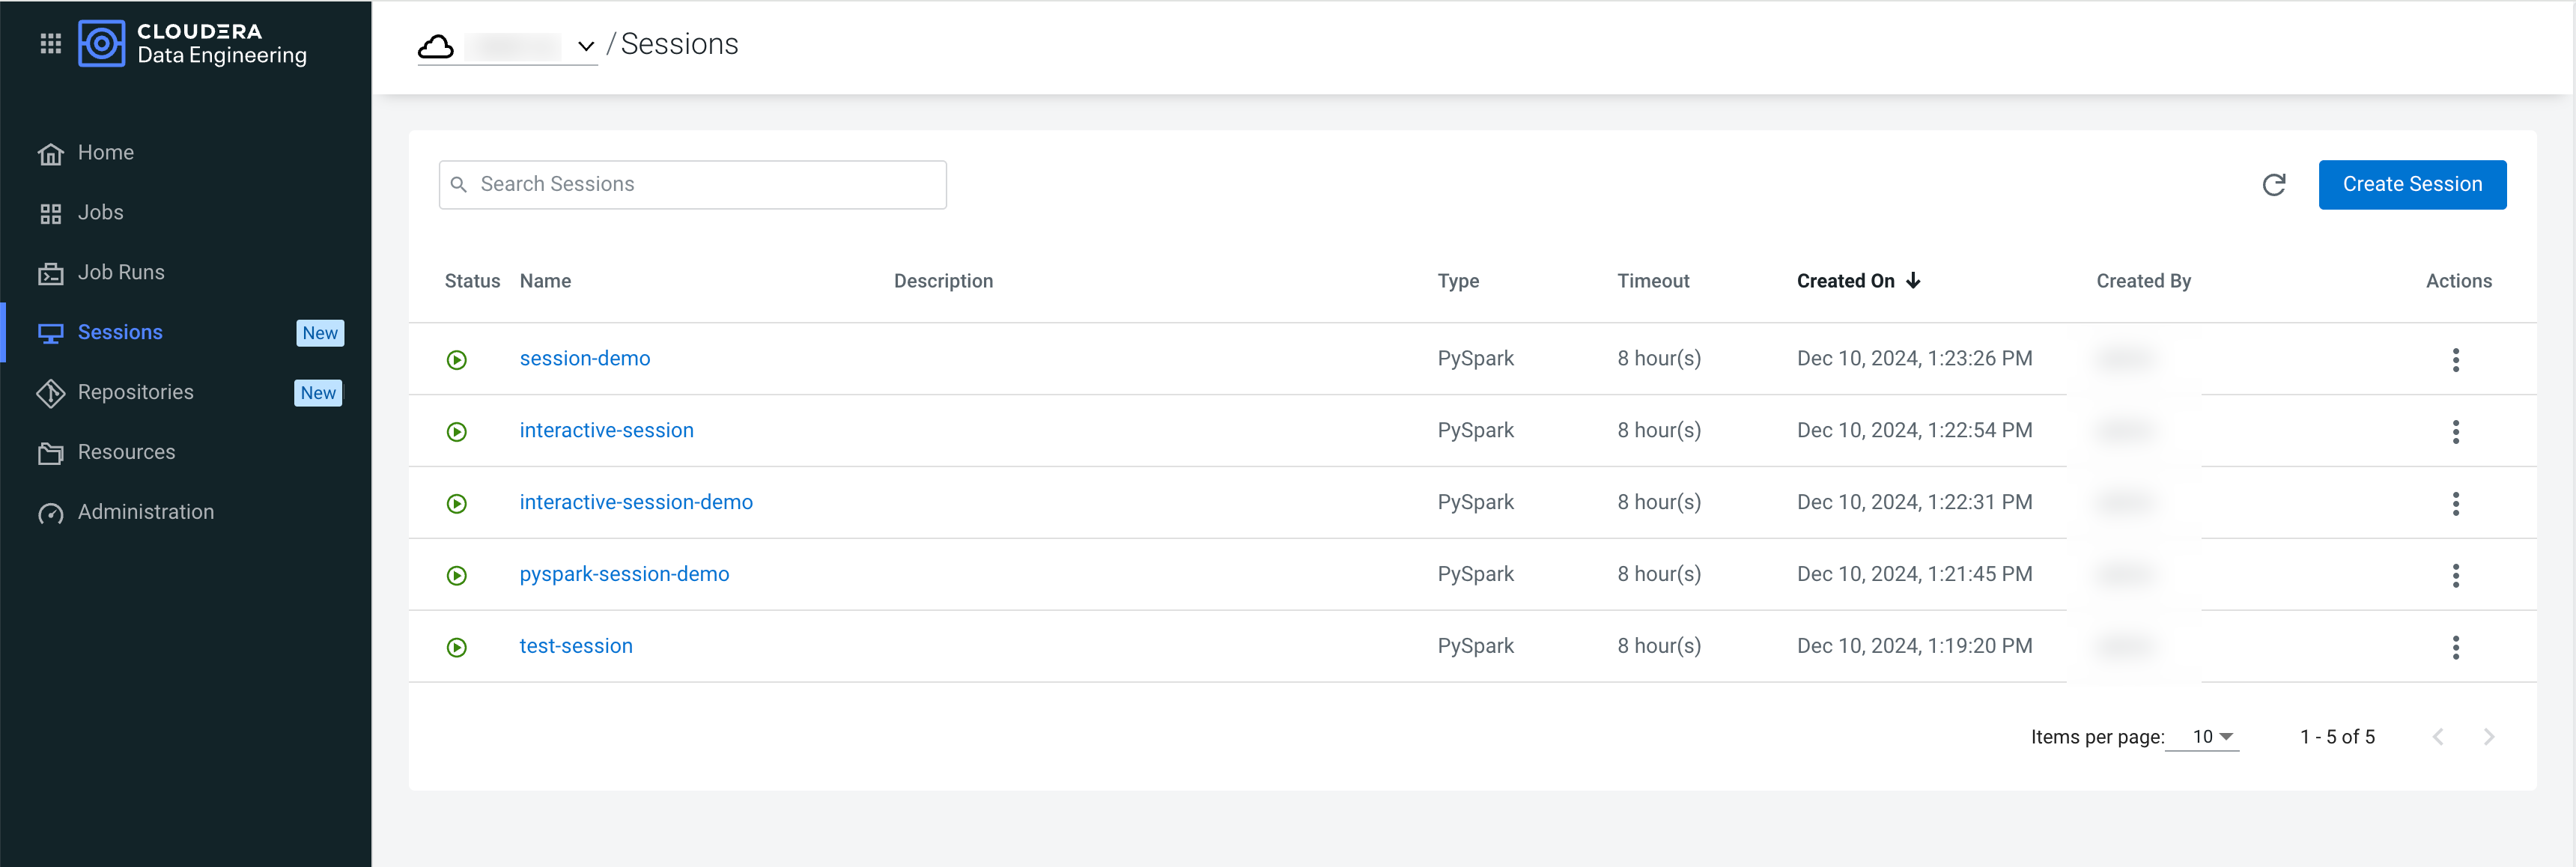The width and height of the screenshot is (2576, 867).
Task: Click status icon of interactive-session row
Action: [457, 432]
